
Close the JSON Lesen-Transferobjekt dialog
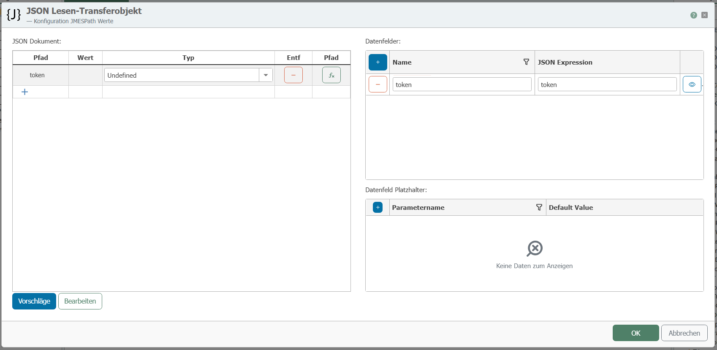tap(704, 15)
